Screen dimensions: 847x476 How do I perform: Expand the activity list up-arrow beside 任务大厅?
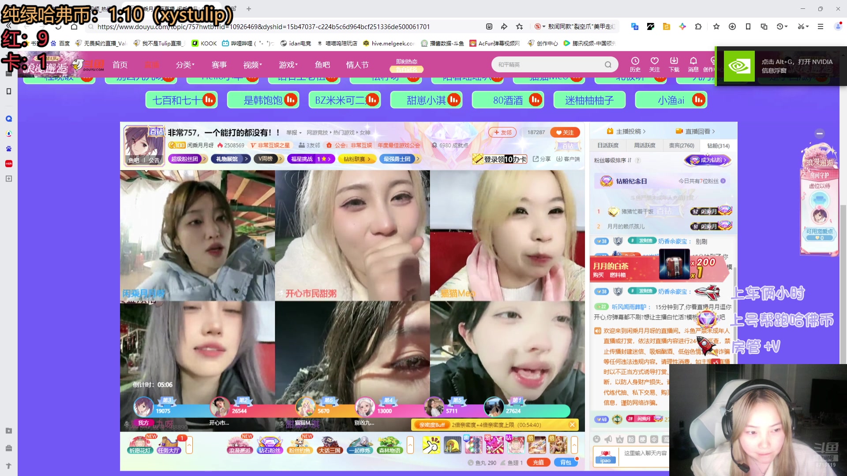click(189, 445)
